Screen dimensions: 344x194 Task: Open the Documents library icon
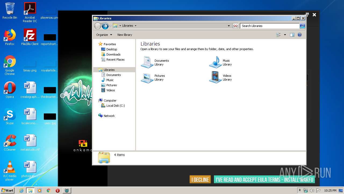147,63
